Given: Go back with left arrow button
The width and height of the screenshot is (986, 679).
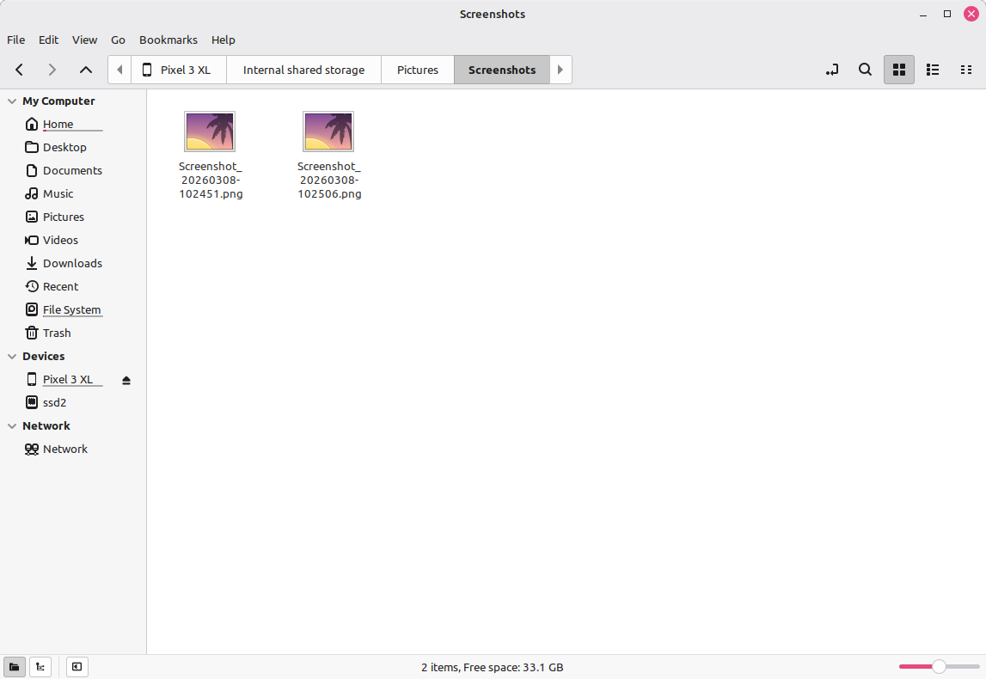Looking at the screenshot, I should click(x=19, y=70).
